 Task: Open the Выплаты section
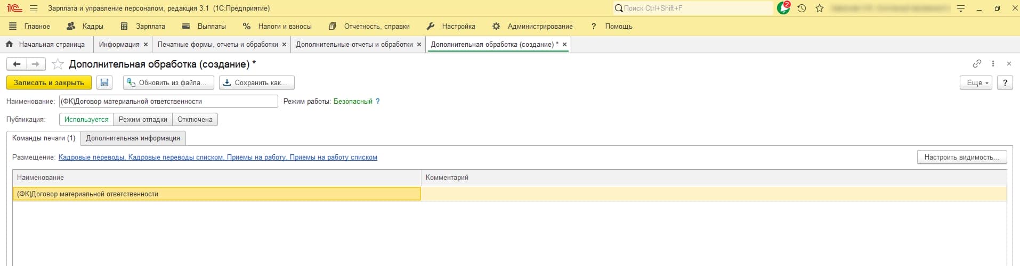coord(204,26)
